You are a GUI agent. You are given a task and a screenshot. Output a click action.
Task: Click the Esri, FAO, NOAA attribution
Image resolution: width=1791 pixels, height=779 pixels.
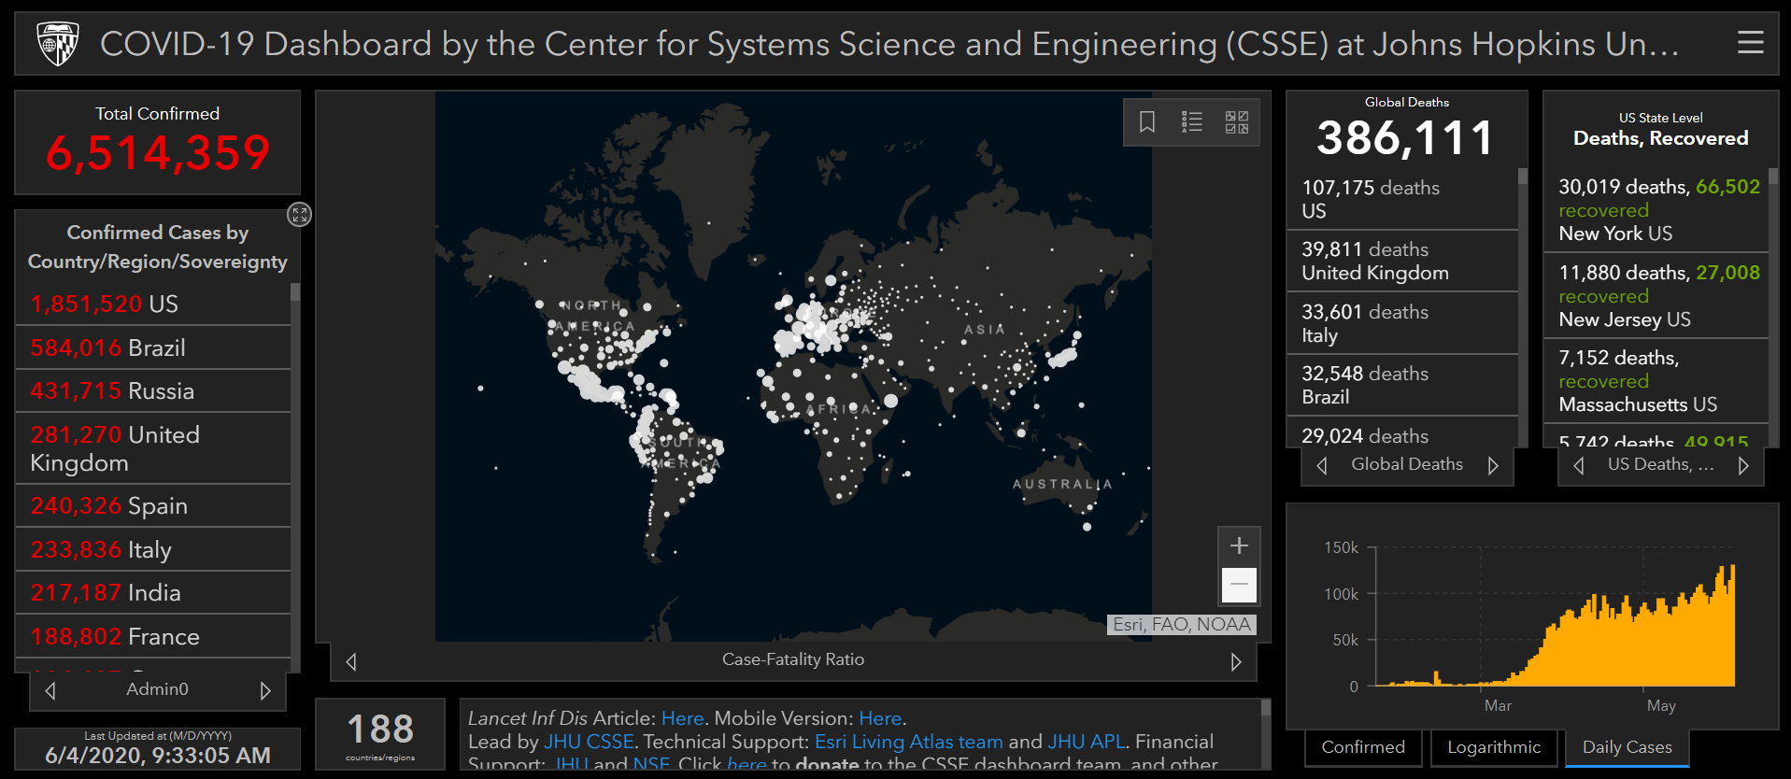click(1182, 624)
